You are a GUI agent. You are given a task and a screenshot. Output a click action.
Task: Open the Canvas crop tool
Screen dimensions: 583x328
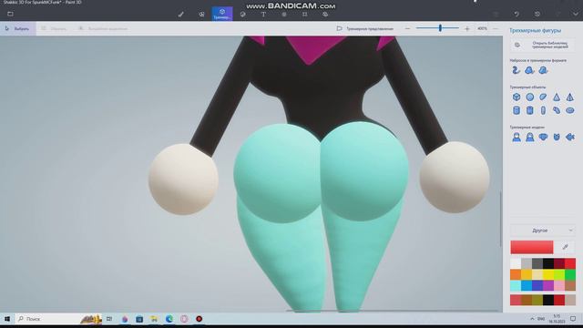coord(304,15)
